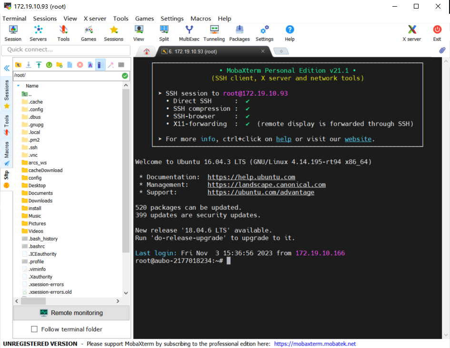Enable the Follow terminal folder checkbox
The width and height of the screenshot is (450, 348).
34,329
